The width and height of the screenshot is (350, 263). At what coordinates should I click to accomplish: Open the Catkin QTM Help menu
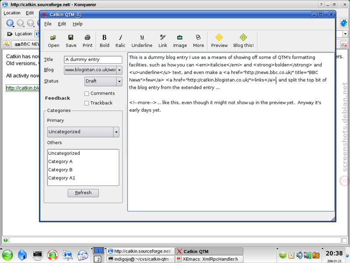[77, 24]
